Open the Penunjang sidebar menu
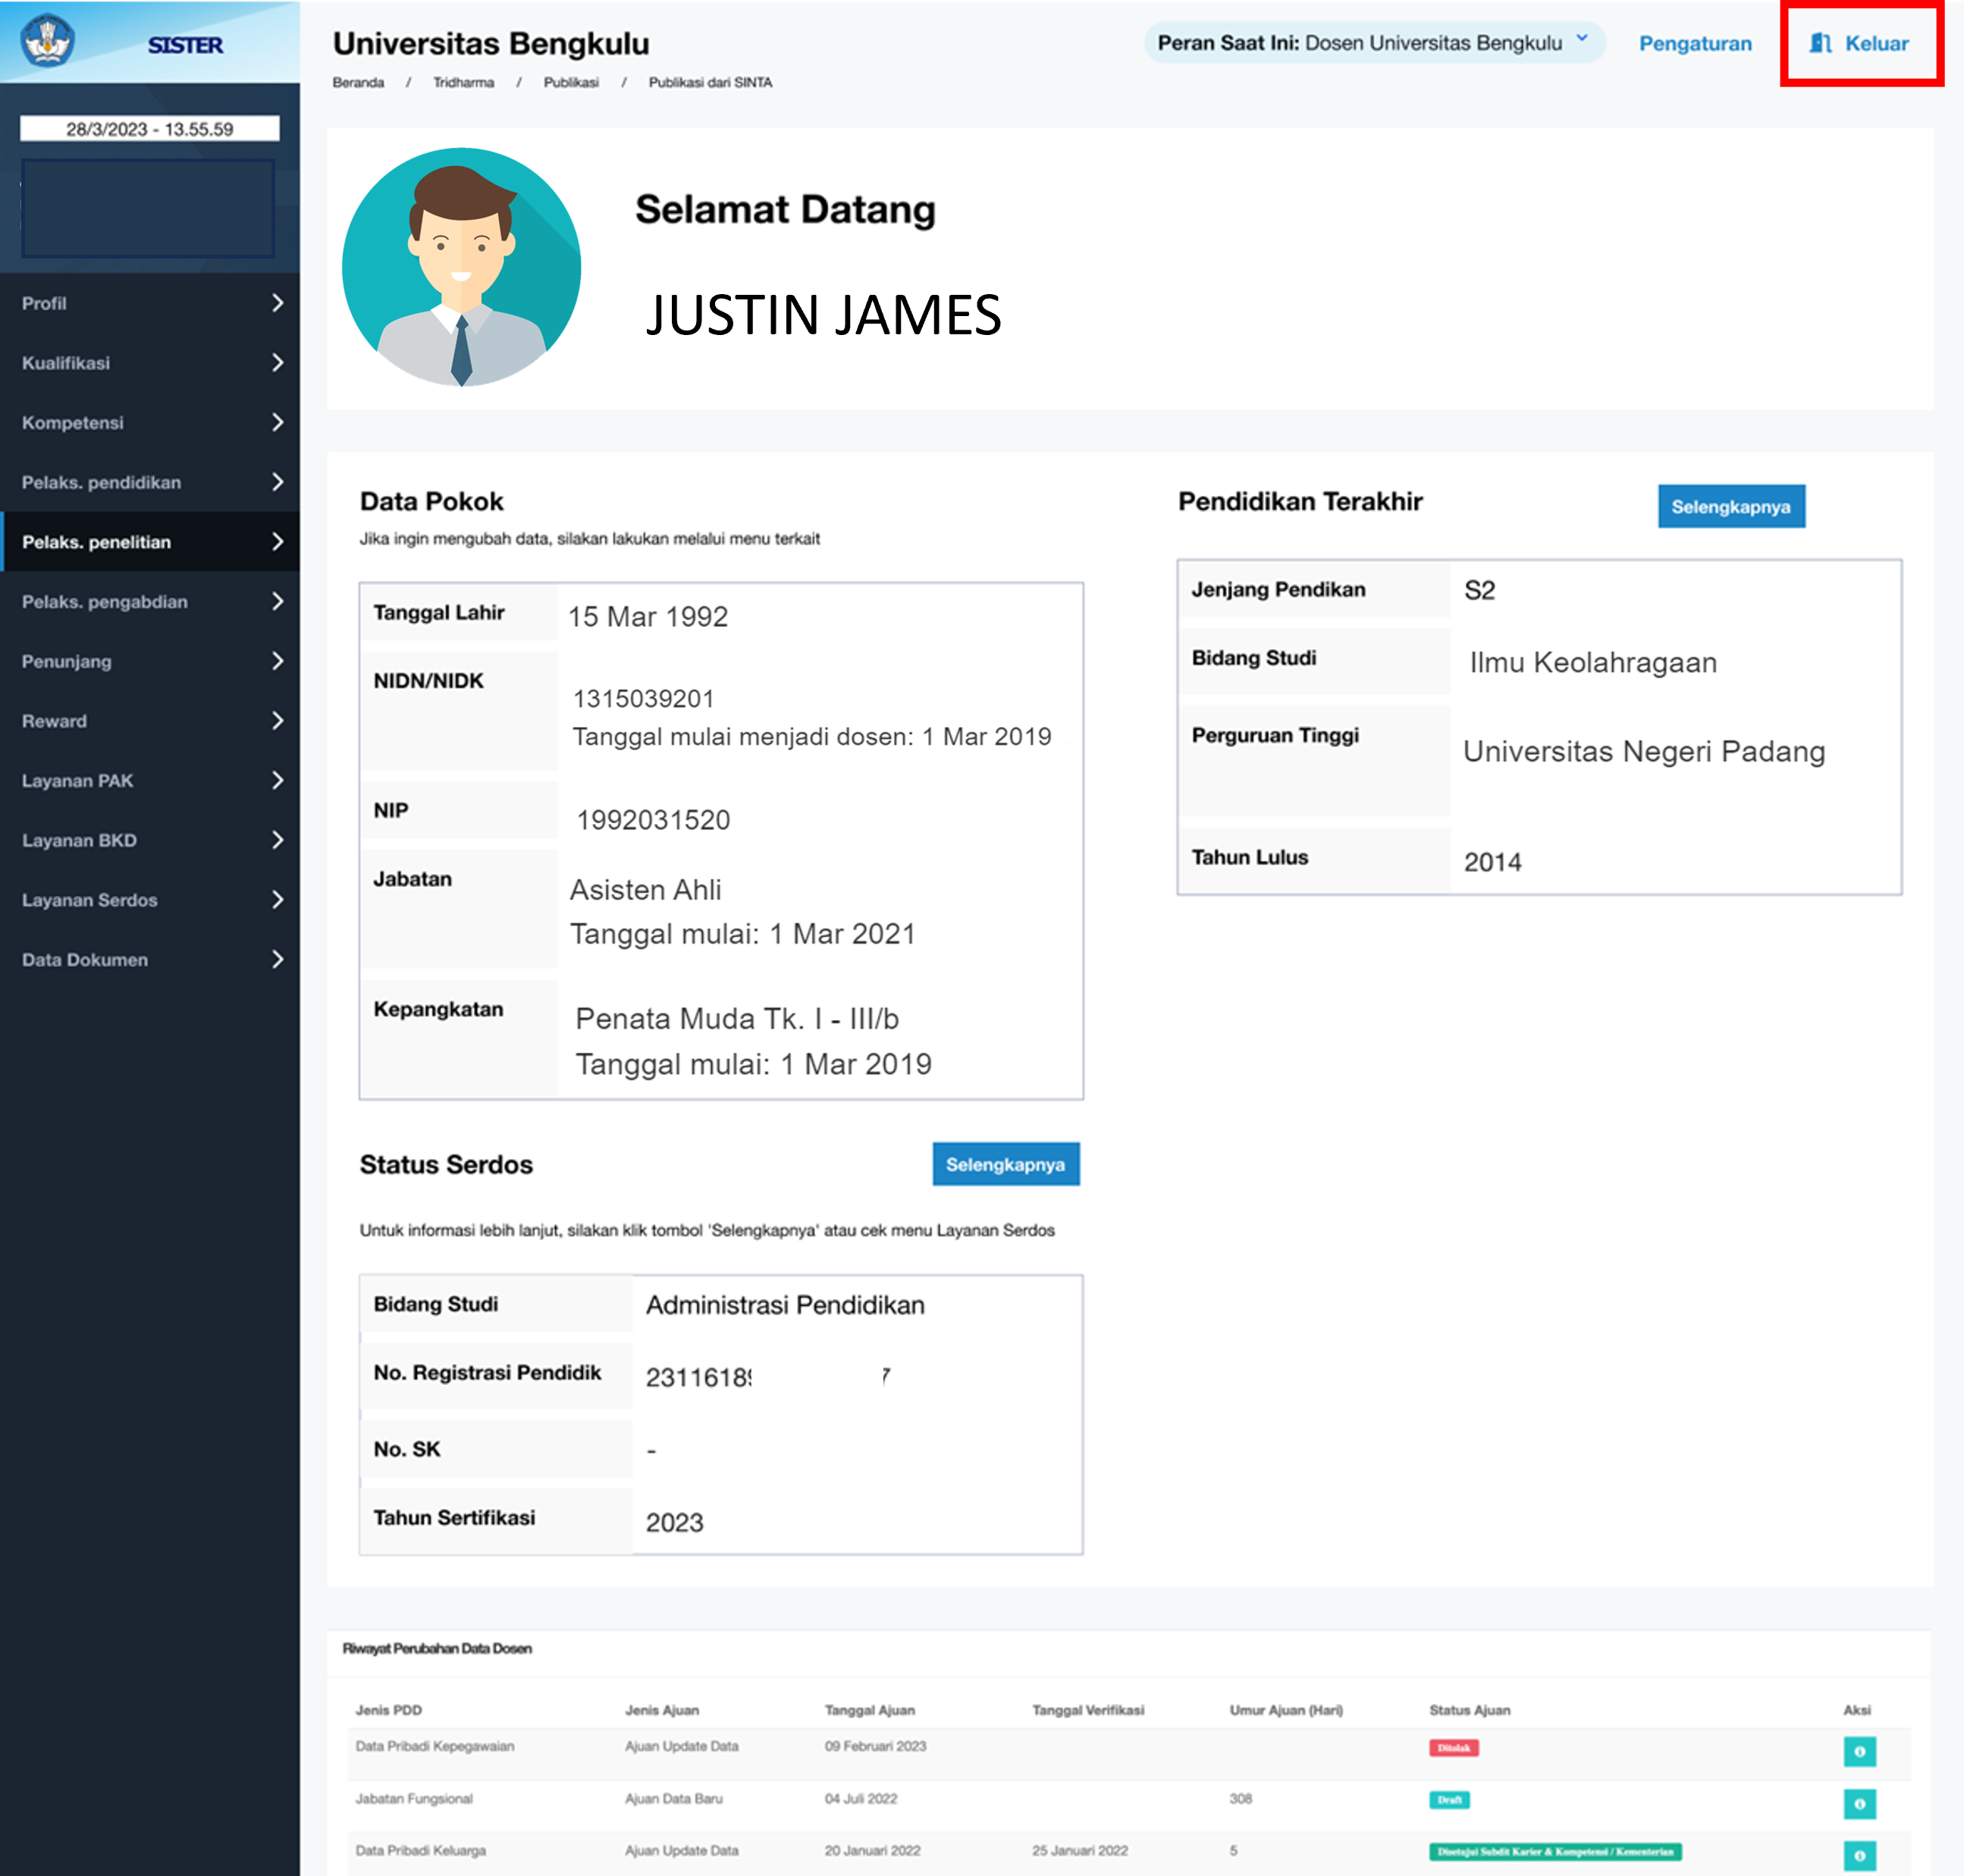Image resolution: width=1964 pixels, height=1876 pixels. (150, 661)
